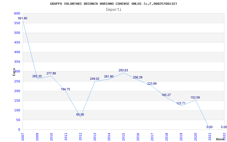Select data label 277.89
227x142 pixels.
click(51, 73)
